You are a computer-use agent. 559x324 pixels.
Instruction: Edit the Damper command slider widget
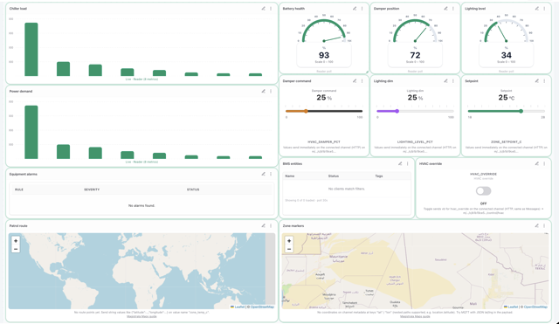(x=355, y=81)
